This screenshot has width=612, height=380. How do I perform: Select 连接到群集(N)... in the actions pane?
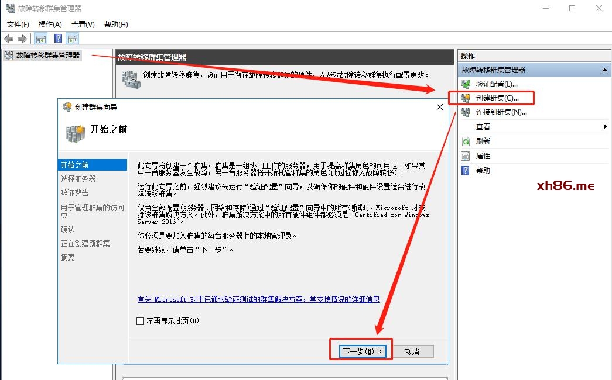click(501, 112)
